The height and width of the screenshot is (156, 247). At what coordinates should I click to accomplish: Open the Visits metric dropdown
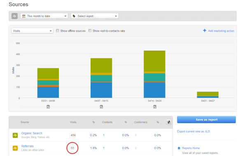click(x=32, y=31)
